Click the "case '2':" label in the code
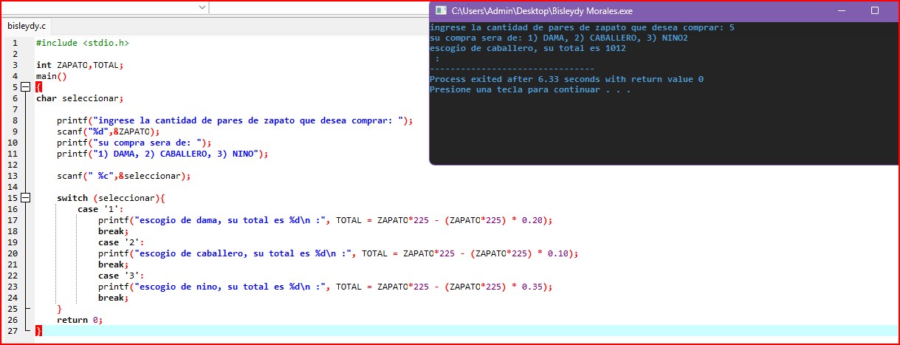This screenshot has height=345, width=900. pyautogui.click(x=122, y=242)
